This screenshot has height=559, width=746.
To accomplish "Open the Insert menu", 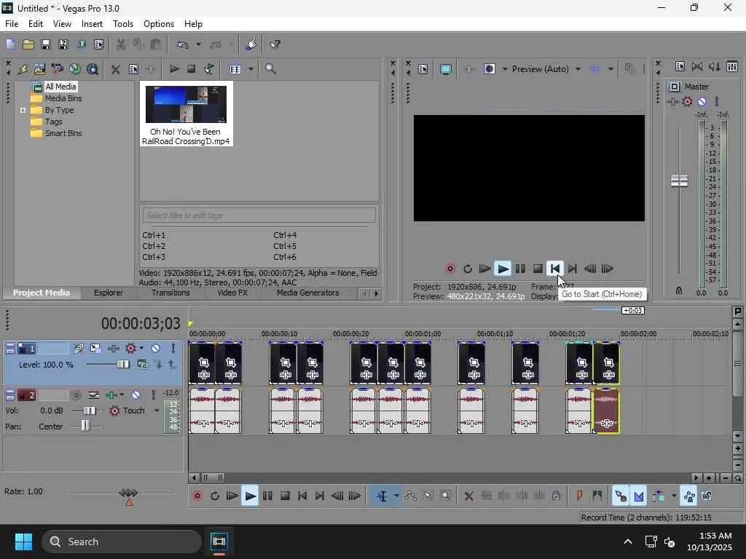I will (x=92, y=24).
